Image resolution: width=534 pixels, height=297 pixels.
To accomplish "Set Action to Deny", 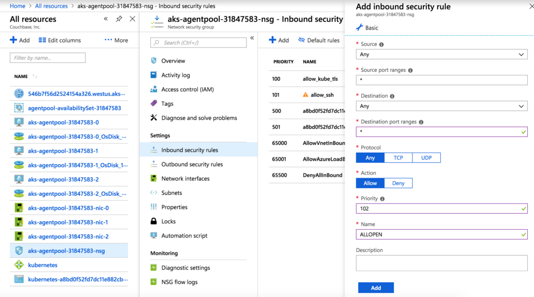I will (398, 183).
